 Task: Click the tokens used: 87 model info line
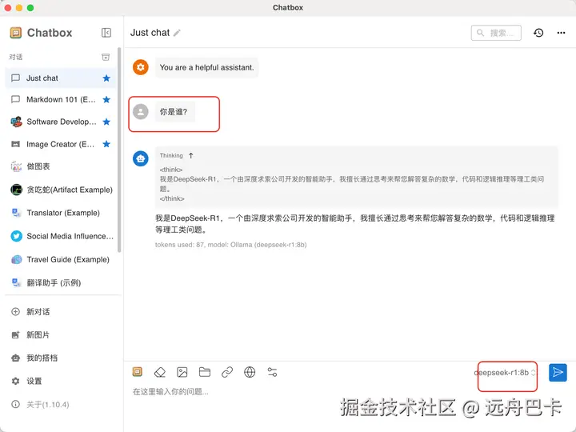(x=230, y=245)
